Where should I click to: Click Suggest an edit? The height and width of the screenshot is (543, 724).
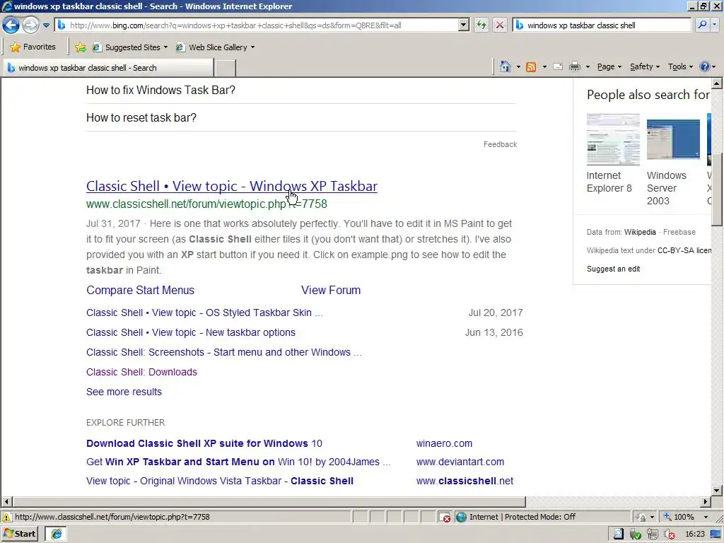pyautogui.click(x=613, y=269)
